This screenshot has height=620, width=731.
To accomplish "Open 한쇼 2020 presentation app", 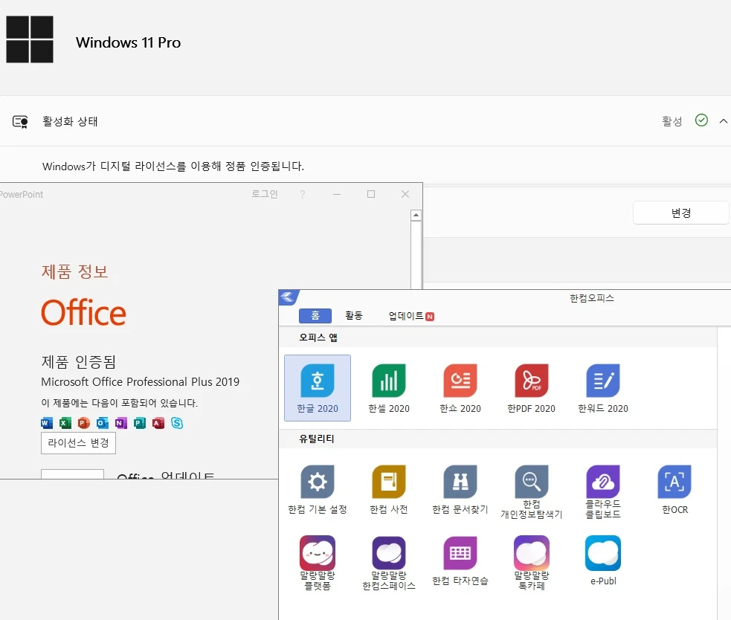I will tap(460, 388).
